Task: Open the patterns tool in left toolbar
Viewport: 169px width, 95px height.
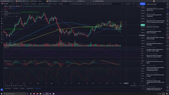Action: 2,19
